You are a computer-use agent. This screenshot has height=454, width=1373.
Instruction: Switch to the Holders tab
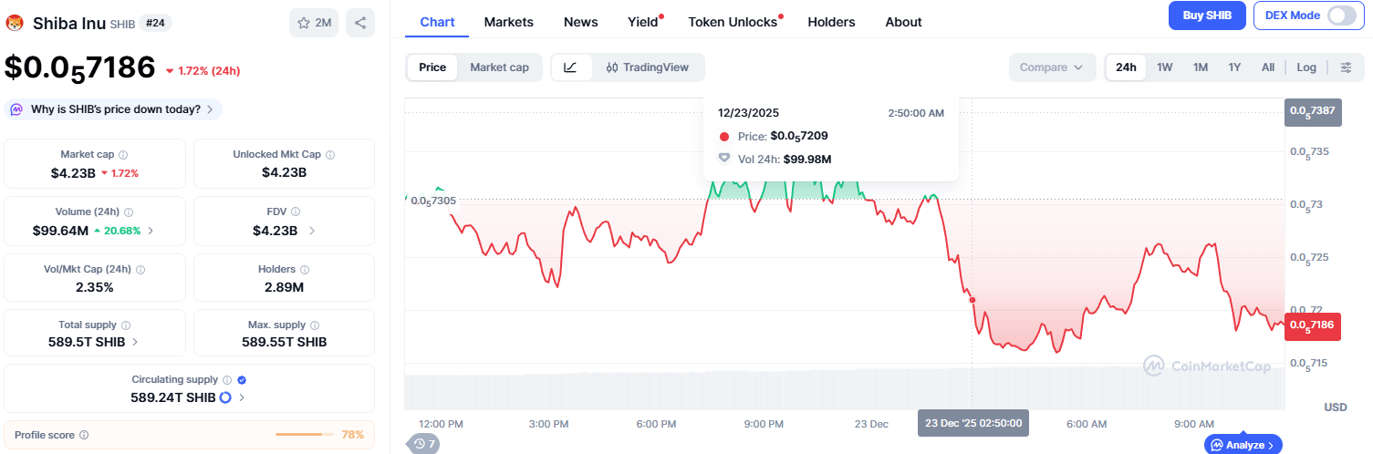[x=831, y=22]
